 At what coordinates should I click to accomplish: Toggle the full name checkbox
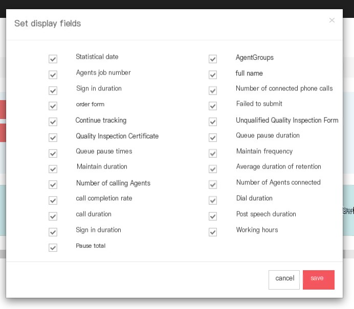213,75
